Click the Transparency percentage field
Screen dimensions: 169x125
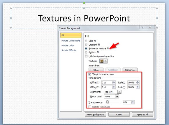tap(127, 102)
